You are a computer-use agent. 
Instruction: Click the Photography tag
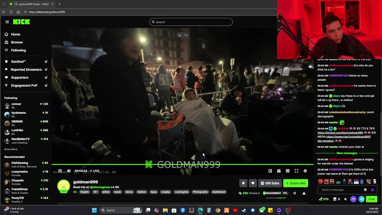(x=200, y=192)
